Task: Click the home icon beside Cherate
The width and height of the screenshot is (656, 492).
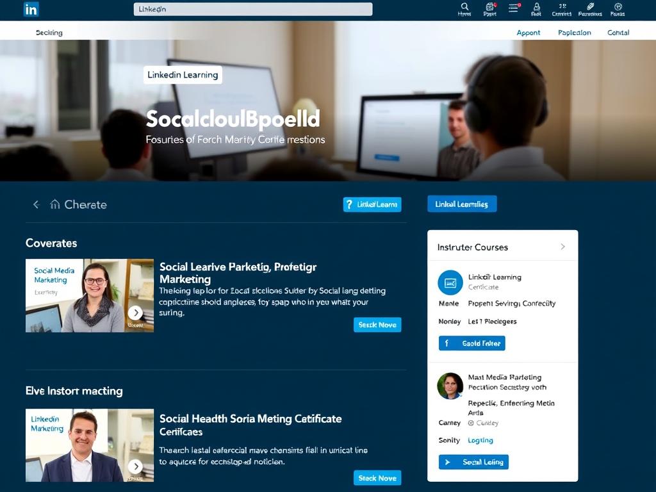Action: pyautogui.click(x=55, y=204)
